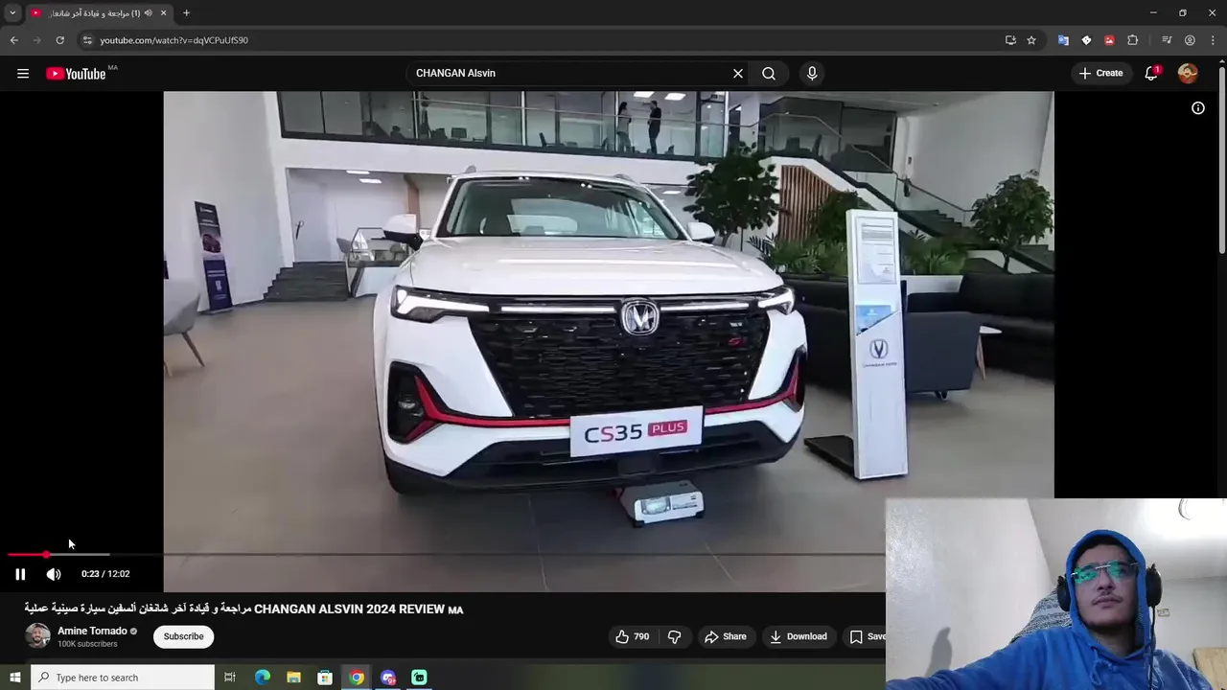Launch Microsoft Edge from taskbar

coord(262,678)
